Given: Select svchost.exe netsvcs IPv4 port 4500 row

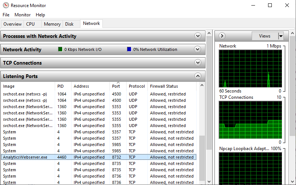Looking at the screenshot, I should 99,100.
